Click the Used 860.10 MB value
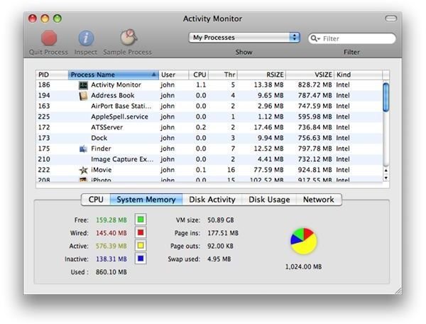426x324 pixels. [x=111, y=272]
